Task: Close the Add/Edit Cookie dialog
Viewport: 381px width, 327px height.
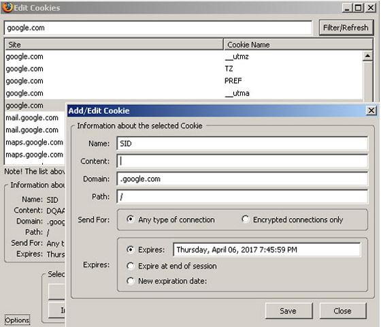Action: (x=371, y=111)
